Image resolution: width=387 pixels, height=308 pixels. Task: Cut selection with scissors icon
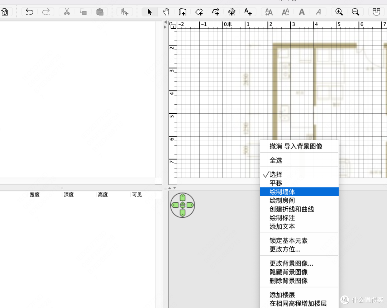click(67, 11)
